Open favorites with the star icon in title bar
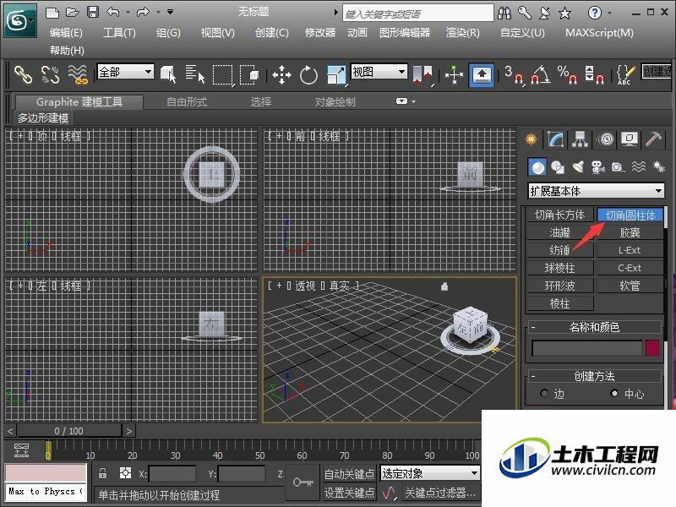This screenshot has height=507, width=676. (x=564, y=14)
